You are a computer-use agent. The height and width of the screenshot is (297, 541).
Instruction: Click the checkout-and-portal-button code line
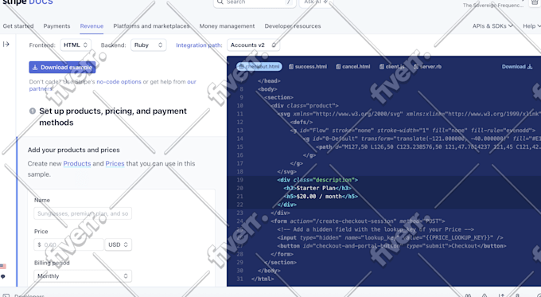[391, 246]
